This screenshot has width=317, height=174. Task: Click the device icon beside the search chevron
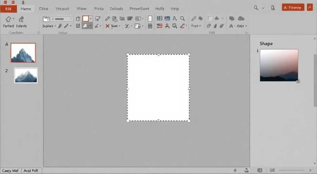(273, 8)
